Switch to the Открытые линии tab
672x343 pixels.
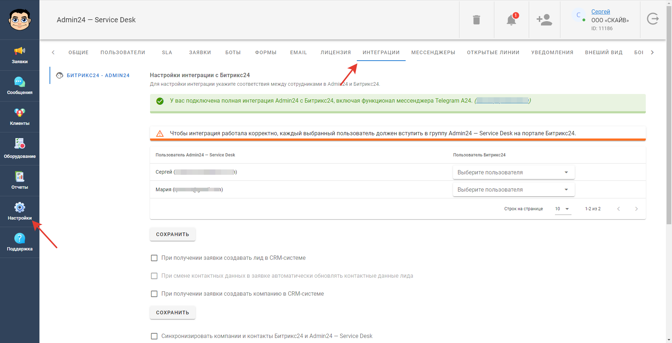tap(493, 52)
